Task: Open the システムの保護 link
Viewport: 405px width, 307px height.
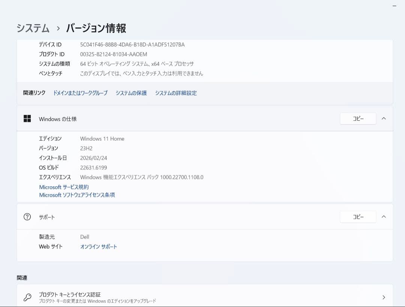Action: click(x=131, y=93)
